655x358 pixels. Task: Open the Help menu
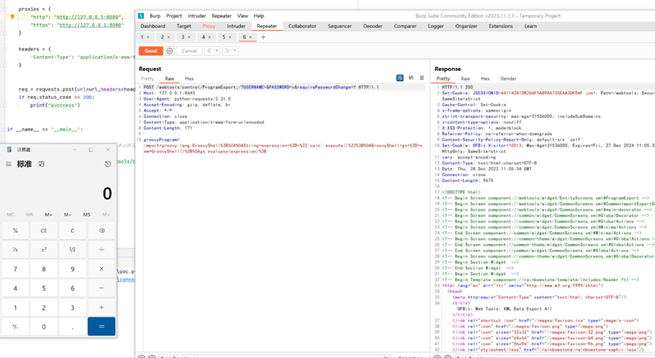[259, 16]
